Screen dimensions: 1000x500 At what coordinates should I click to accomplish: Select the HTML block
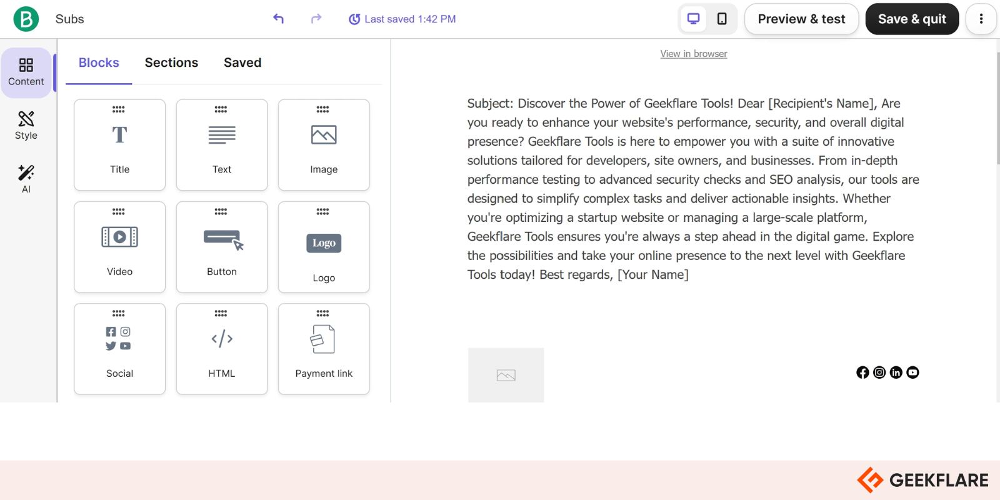tap(222, 349)
